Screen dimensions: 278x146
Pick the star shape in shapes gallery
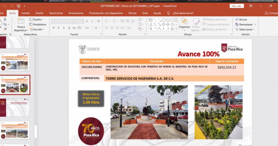pyautogui.click(x=172, y=28)
